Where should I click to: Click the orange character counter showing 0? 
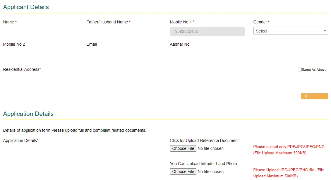coord(314,96)
